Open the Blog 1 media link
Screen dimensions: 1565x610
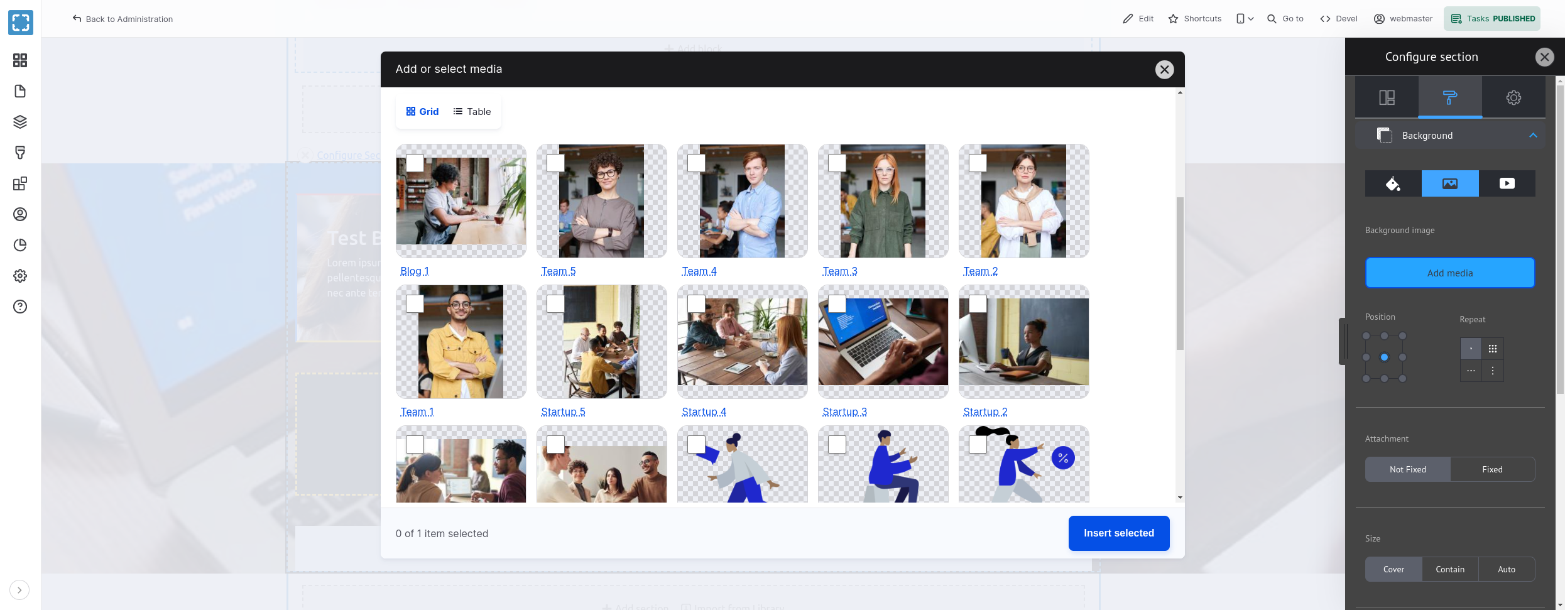coord(415,271)
